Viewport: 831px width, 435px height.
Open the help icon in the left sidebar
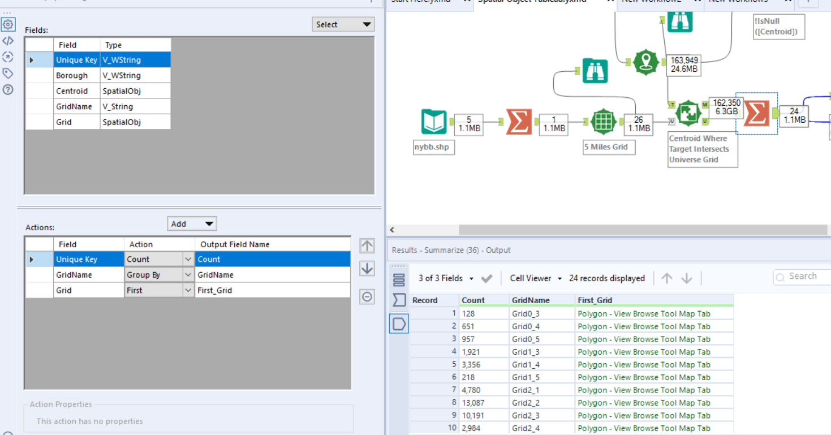coord(8,89)
